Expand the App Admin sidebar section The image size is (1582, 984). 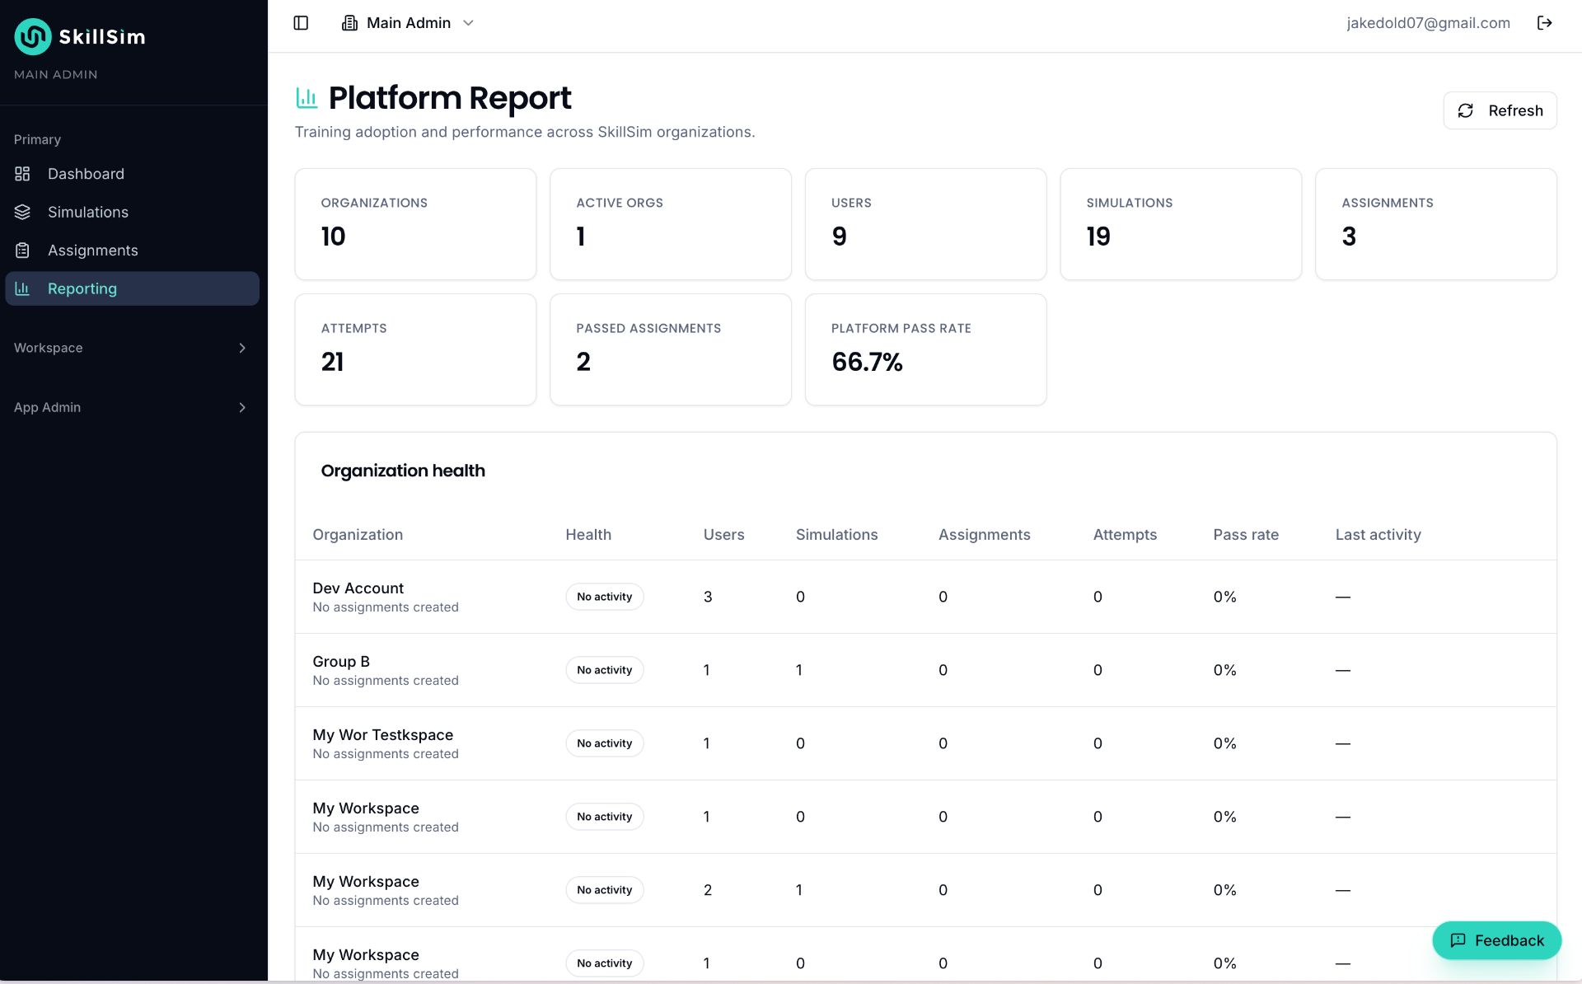click(x=132, y=407)
